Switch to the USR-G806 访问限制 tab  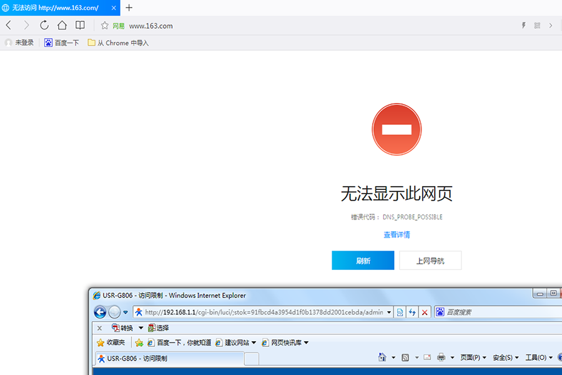[167, 359]
